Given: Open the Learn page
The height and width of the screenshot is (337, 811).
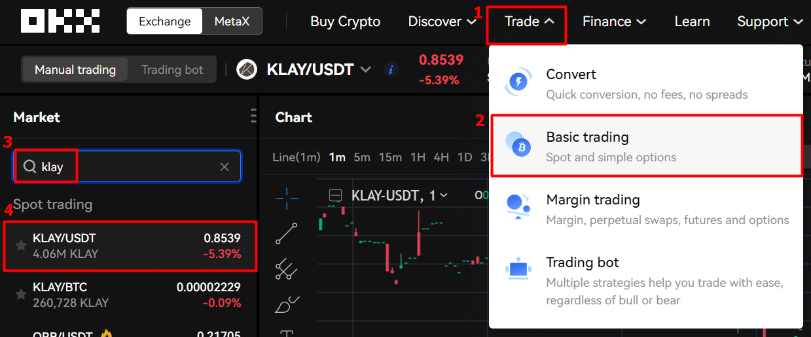Looking at the screenshot, I should [x=692, y=22].
